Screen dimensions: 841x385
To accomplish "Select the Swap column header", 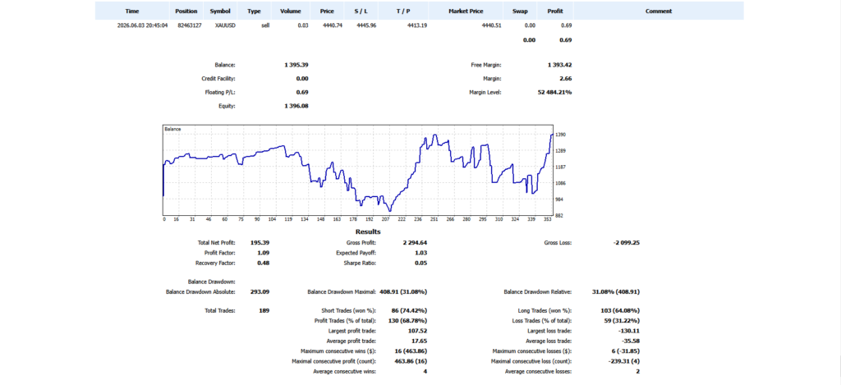I will click(520, 11).
